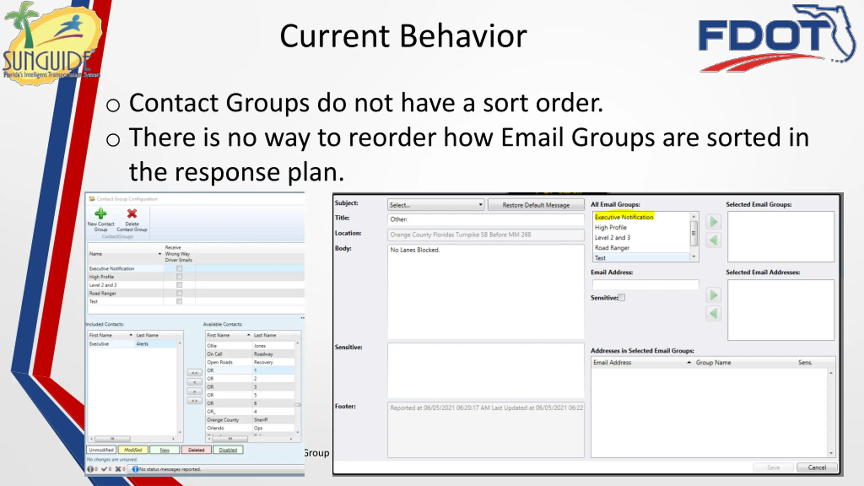Click the move-all-left double arrow button
Viewport: 864px width, 486px height.
click(x=194, y=373)
